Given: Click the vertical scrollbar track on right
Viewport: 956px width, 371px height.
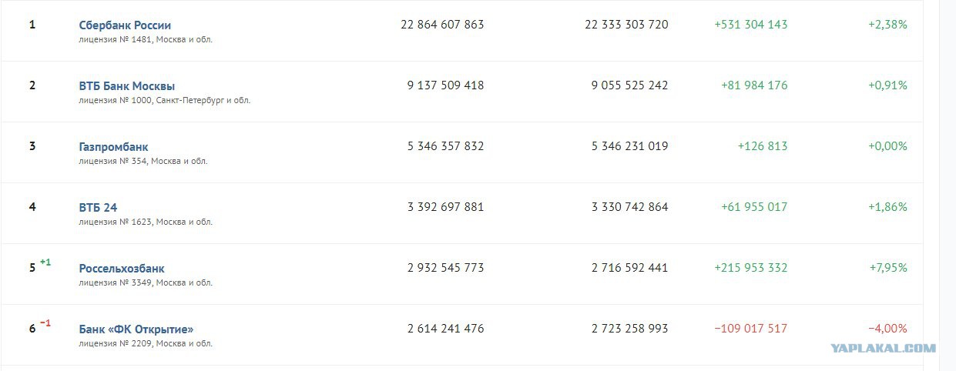Looking at the screenshot, I should (947, 185).
